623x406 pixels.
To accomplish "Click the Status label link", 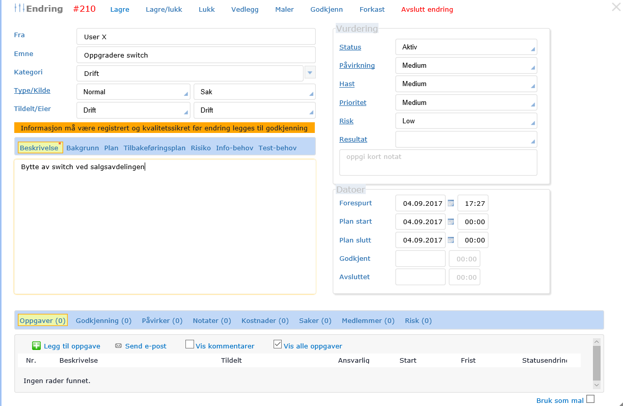I will click(x=350, y=47).
